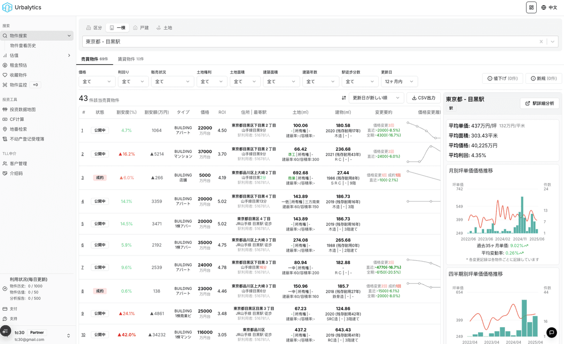564x344 pixels.
Task: Open 不动产登记受理簿
Action: (27, 139)
